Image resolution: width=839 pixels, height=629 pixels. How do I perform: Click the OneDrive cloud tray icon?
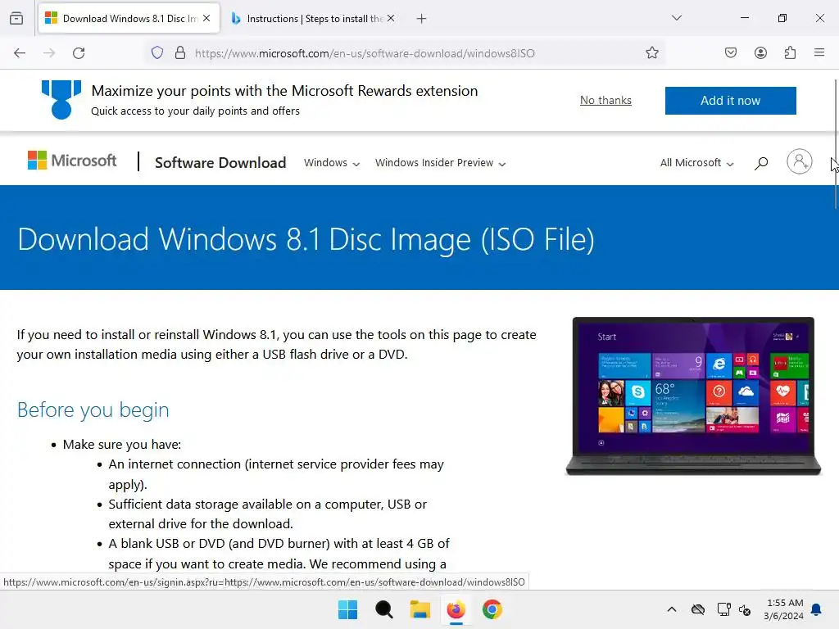698,609
